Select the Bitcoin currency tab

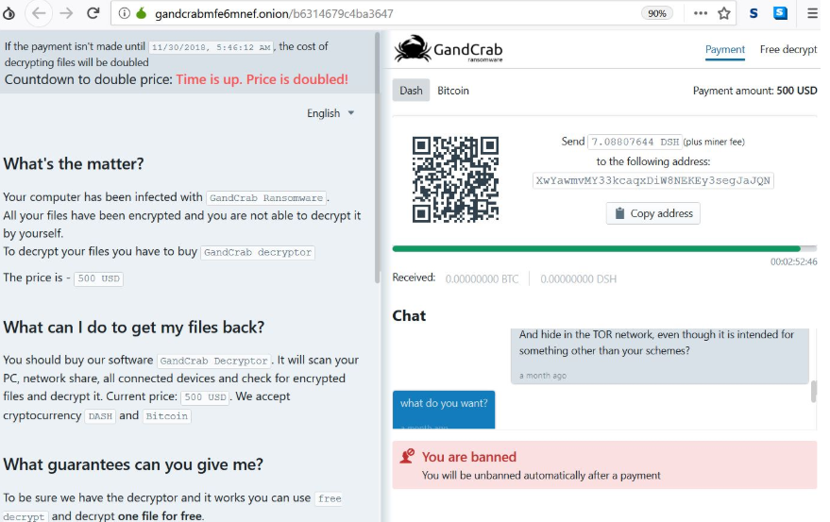[x=453, y=91]
